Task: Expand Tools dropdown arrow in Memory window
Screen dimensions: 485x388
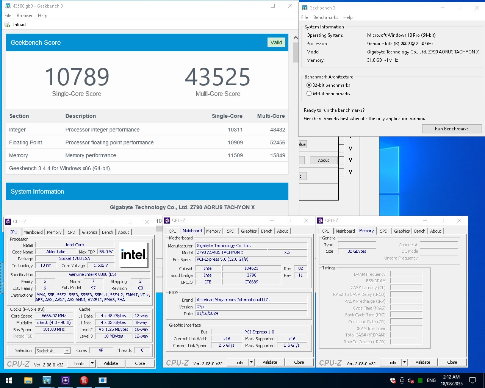Action: click(x=404, y=362)
